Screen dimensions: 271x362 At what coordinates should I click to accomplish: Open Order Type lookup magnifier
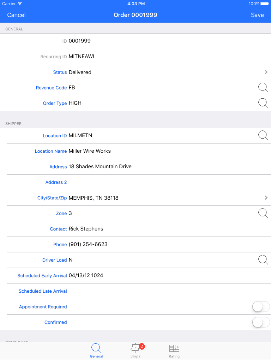(263, 103)
